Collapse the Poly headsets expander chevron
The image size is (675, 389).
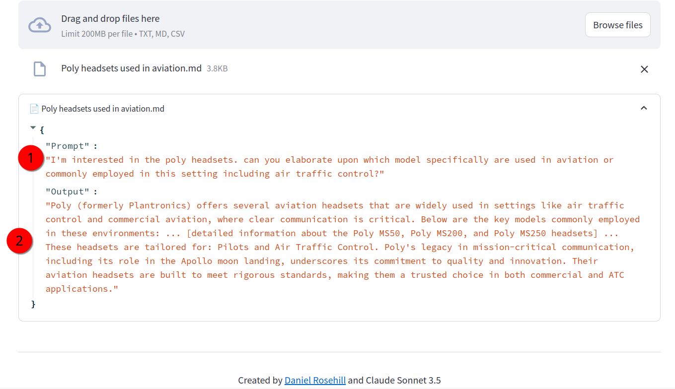(x=644, y=108)
